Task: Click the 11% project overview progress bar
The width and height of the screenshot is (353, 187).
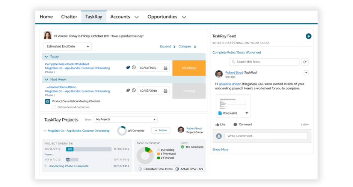Action: coord(89,149)
